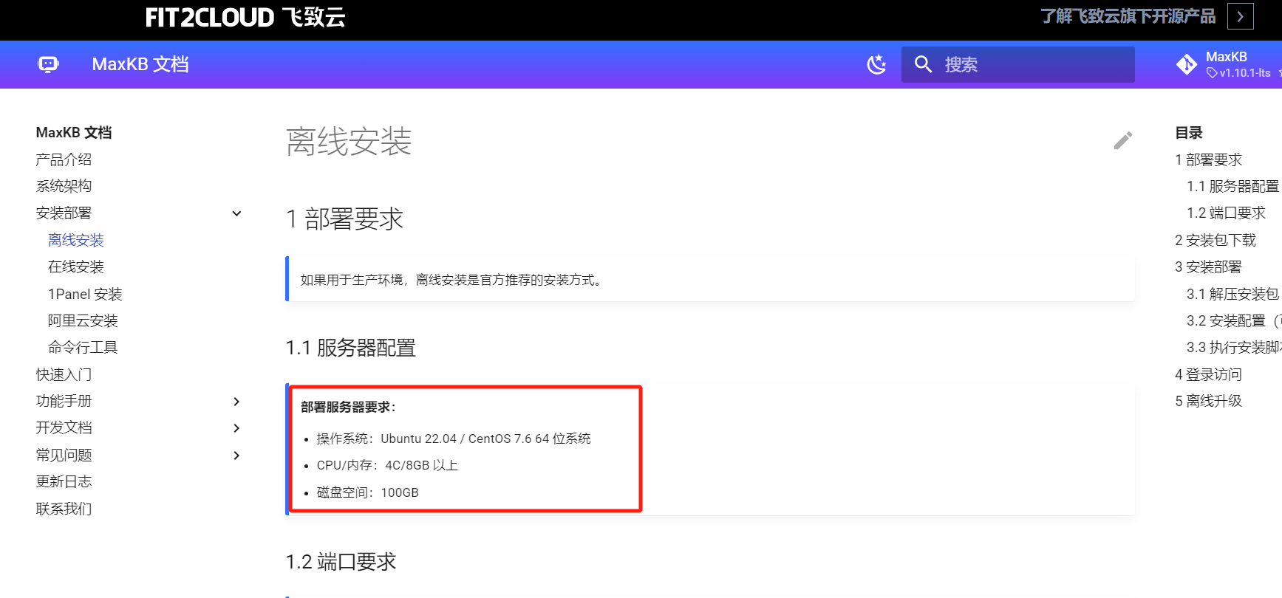Open 快速入门 in sidebar
Viewport: 1282px width, 598px height.
[64, 374]
